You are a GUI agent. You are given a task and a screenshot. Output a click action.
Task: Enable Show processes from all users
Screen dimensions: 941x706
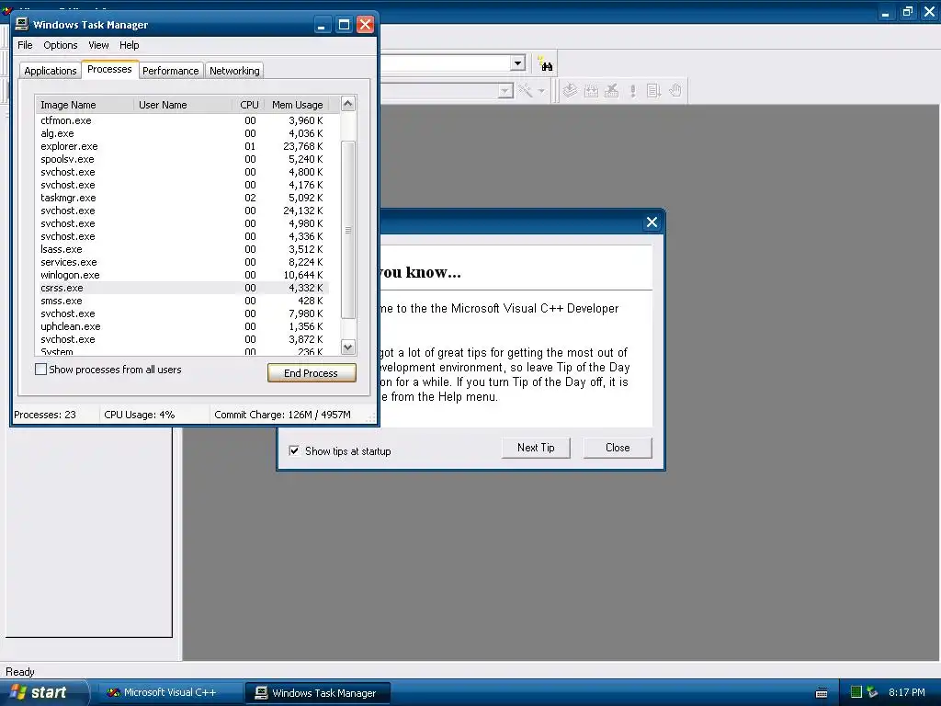(40, 370)
